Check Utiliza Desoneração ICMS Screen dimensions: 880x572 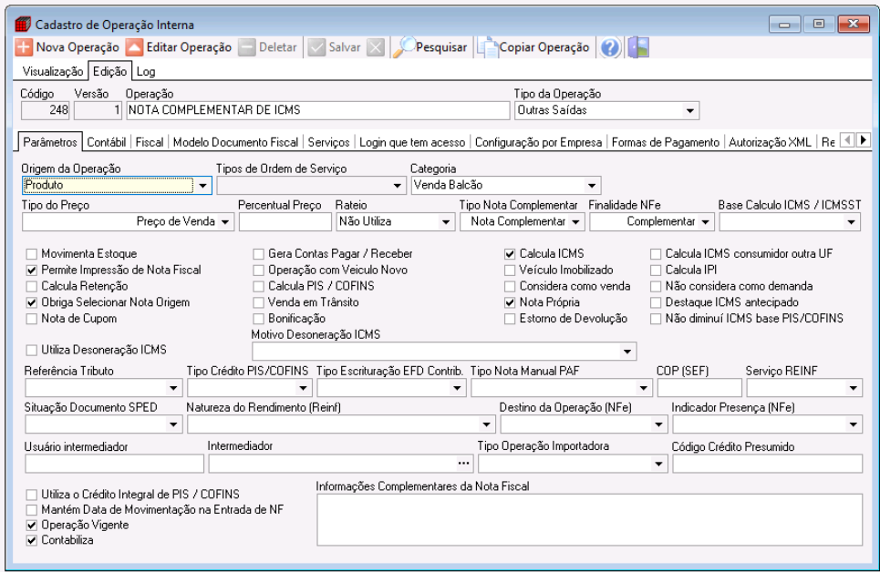point(31,351)
